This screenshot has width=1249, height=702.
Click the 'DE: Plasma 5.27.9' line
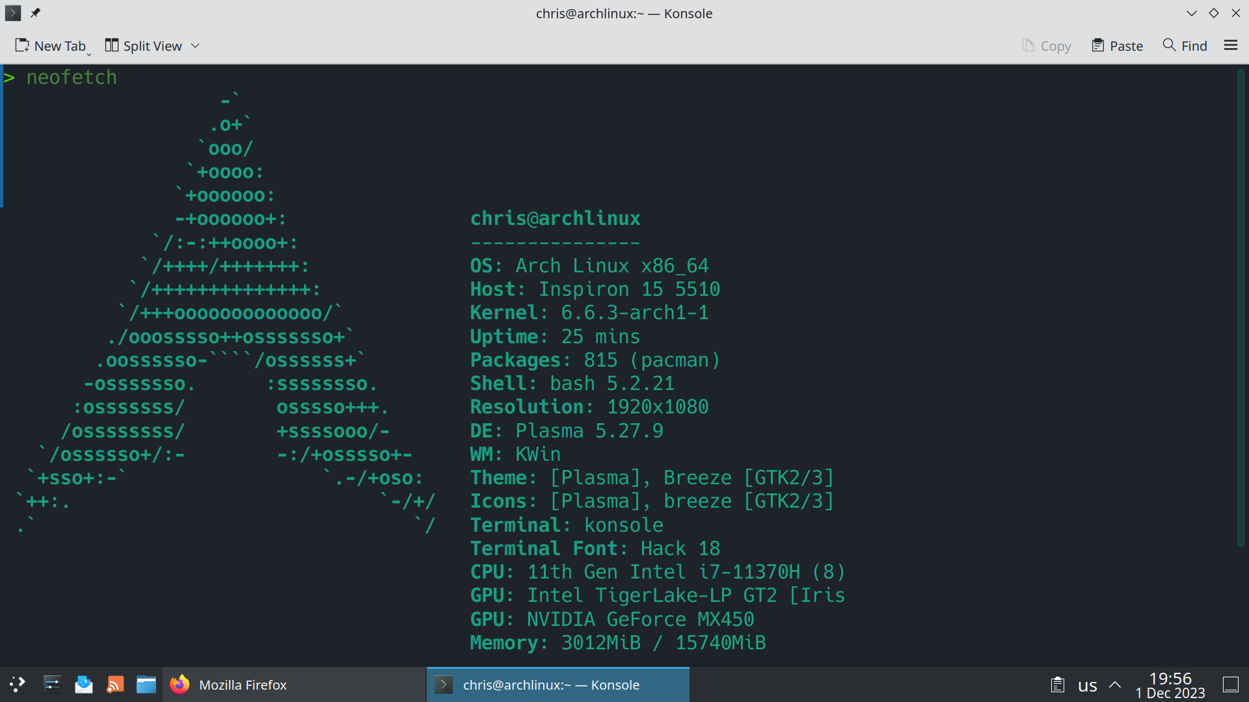[567, 431]
